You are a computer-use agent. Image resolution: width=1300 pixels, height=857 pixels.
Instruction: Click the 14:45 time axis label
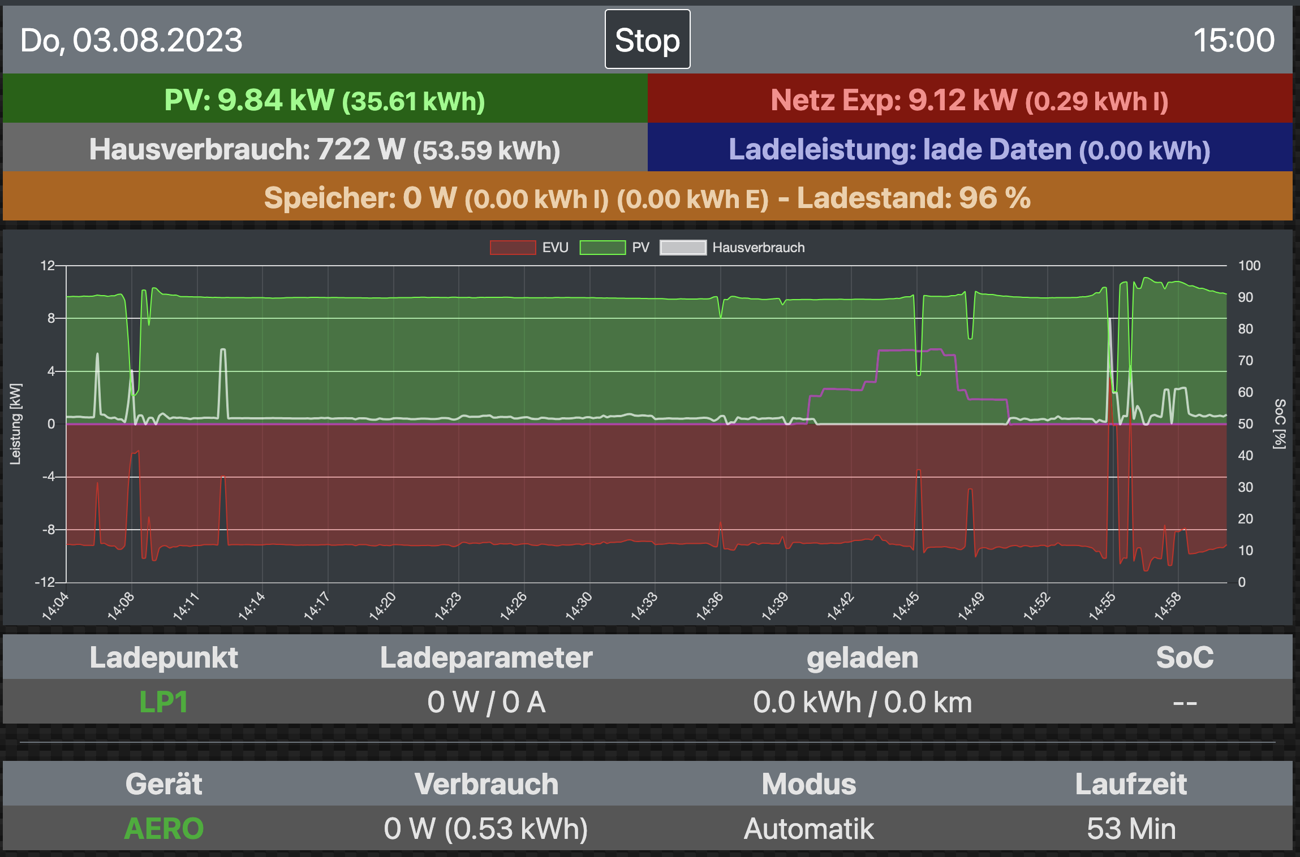click(906, 605)
